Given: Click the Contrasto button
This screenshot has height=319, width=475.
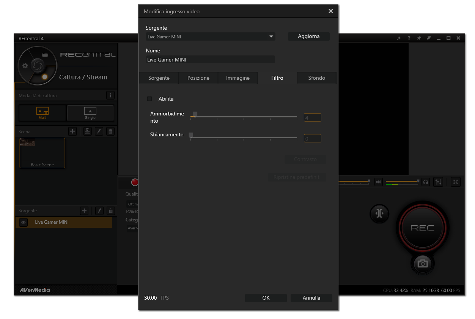Looking at the screenshot, I should tap(305, 159).
